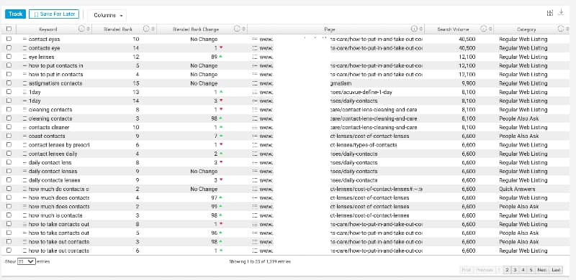Viewport: 576px width, 280px height.
Task: Click the info icon in Category header
Action: [x=561, y=29]
